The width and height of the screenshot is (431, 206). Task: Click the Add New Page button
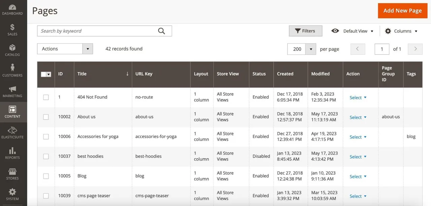402,11
